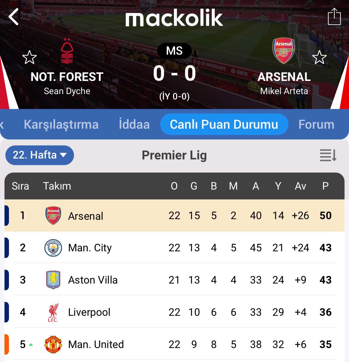Tap the back arrow icon
349x362 pixels.
14,17
